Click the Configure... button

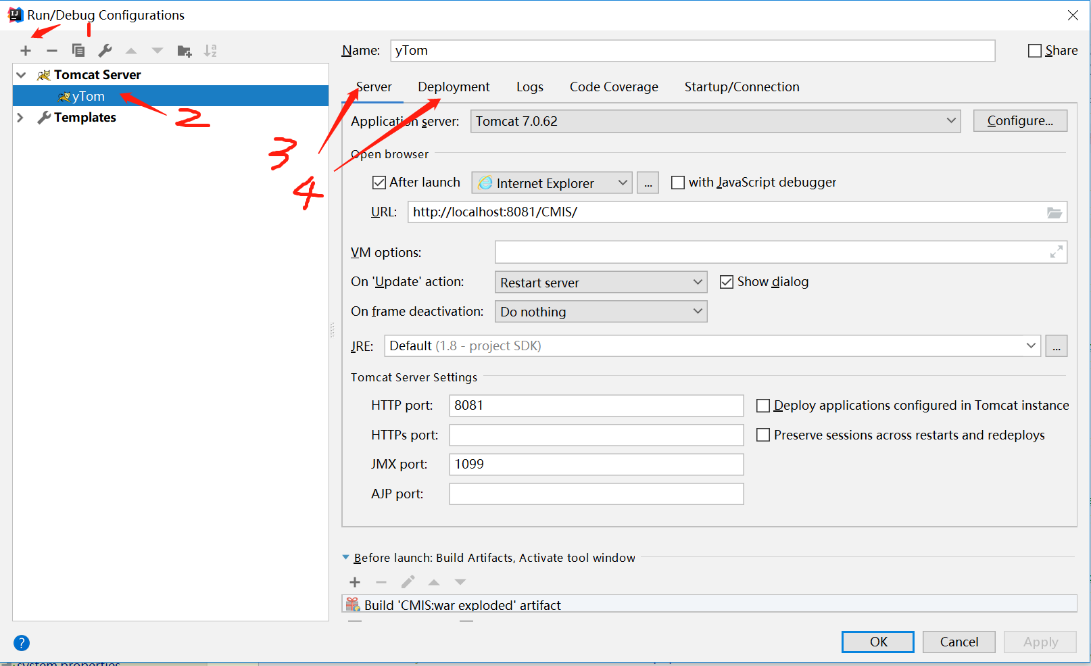[x=1020, y=121]
